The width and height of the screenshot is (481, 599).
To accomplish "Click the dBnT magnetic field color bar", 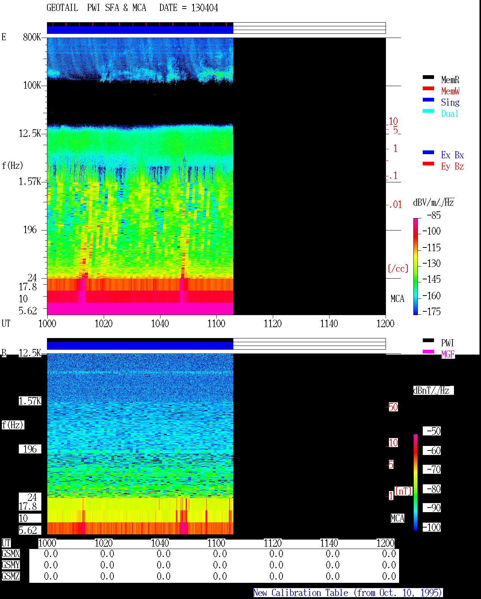I will click(416, 482).
